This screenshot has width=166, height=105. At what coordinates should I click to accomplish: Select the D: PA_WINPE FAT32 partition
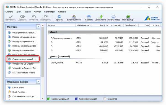105,63
